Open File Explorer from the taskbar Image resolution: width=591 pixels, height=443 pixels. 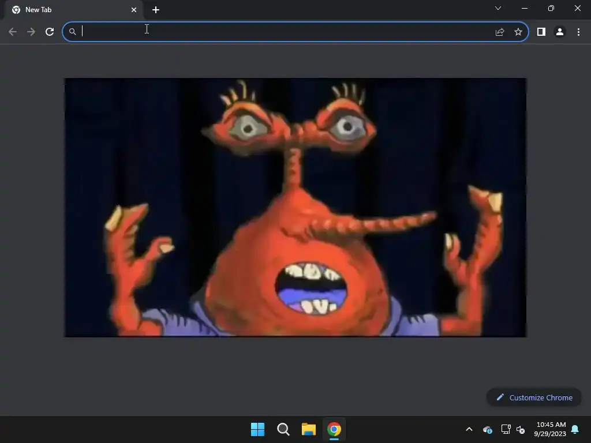[309, 429]
